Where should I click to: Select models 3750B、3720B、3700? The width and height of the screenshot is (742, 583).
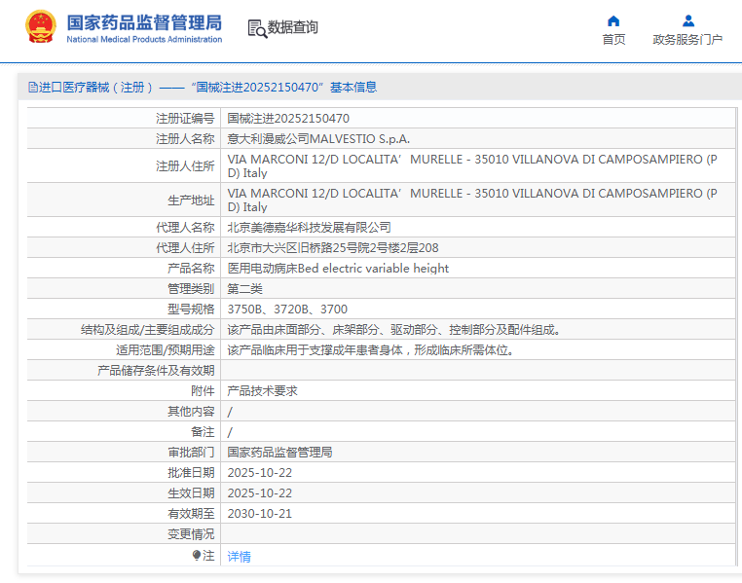287,310
